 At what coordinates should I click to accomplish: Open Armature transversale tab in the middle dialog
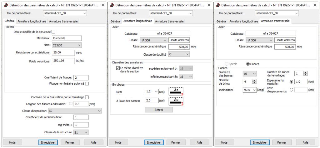coord(169,21)
